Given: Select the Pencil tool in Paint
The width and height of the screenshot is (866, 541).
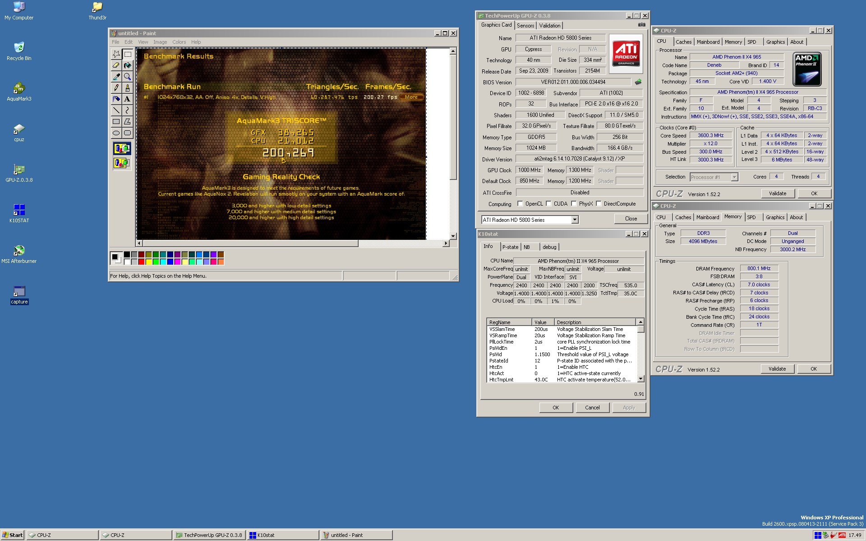Looking at the screenshot, I should pos(116,88).
